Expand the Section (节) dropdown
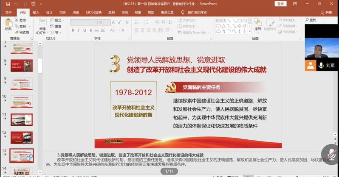This screenshot has height=177, width=339. [x=56, y=32]
